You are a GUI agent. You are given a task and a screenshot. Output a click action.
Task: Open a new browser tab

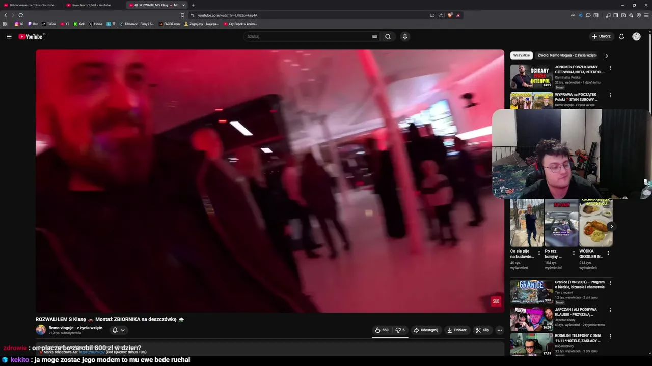pos(193,5)
